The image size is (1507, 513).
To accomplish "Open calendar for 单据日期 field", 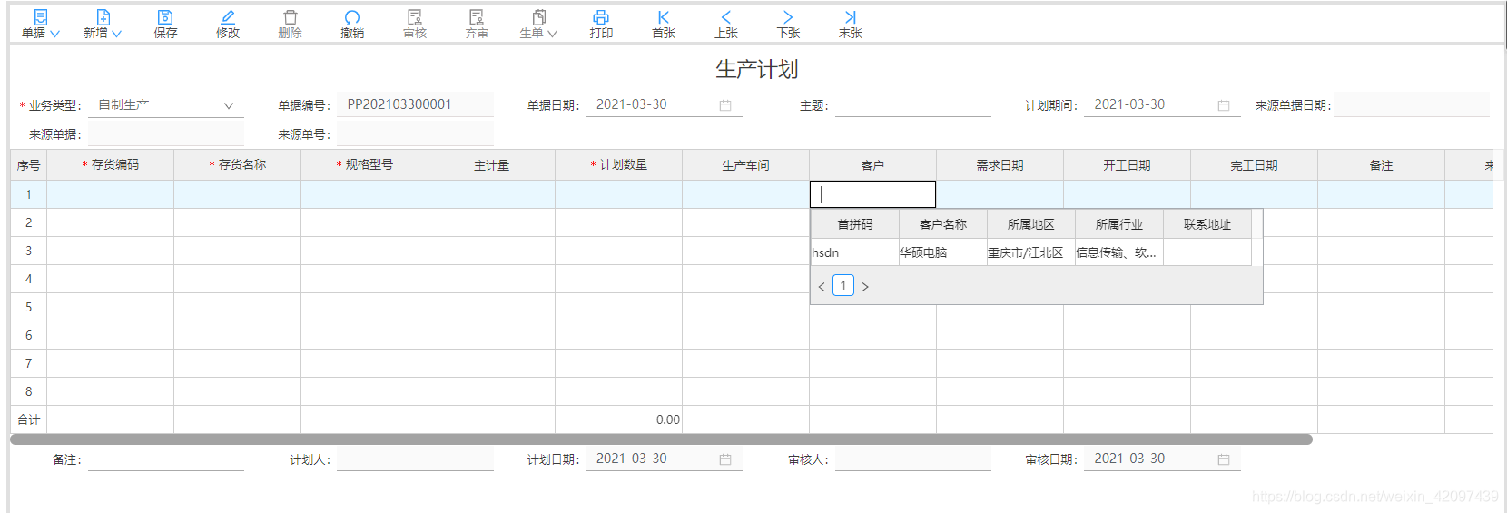I will point(725,105).
